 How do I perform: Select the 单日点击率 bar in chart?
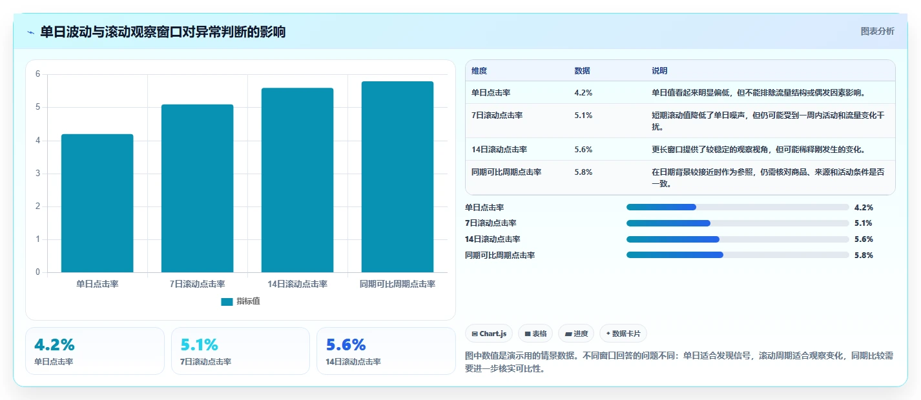pos(98,203)
